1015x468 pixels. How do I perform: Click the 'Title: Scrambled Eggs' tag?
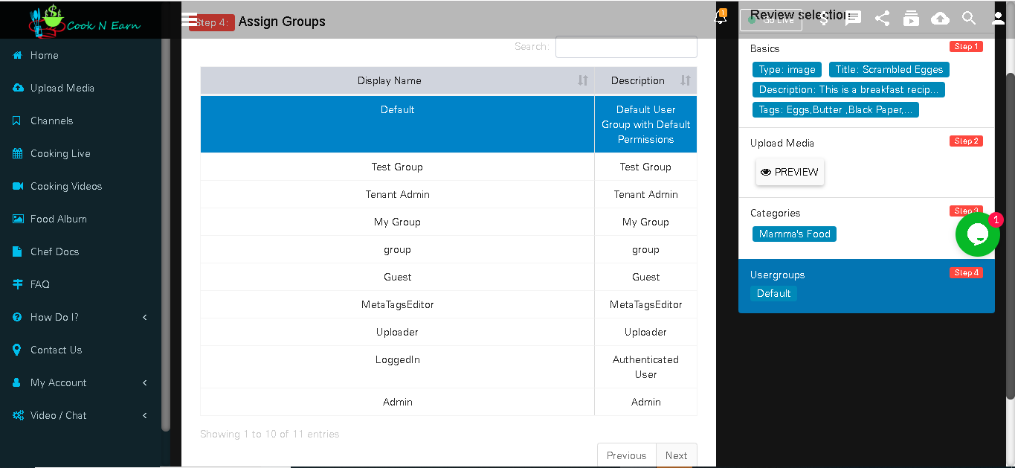click(x=889, y=69)
